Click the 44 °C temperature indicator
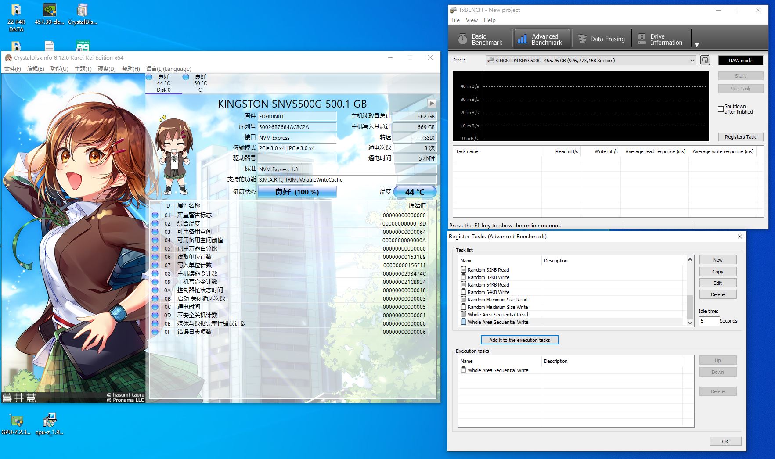 [415, 192]
